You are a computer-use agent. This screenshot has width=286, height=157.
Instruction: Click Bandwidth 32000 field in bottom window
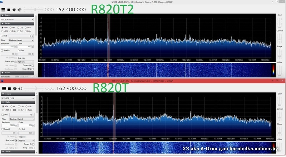click(10, 125)
